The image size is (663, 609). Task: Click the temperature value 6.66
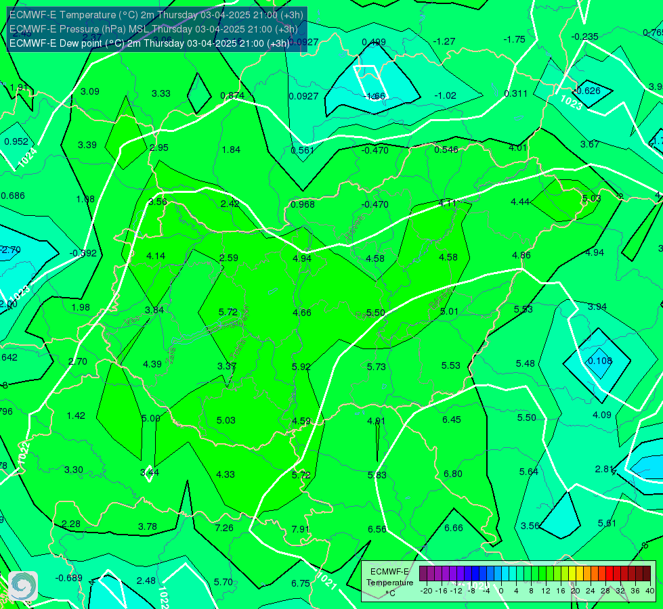(x=454, y=528)
